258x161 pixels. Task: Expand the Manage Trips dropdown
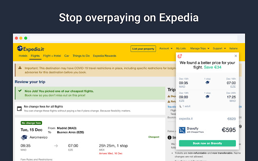[200, 48]
